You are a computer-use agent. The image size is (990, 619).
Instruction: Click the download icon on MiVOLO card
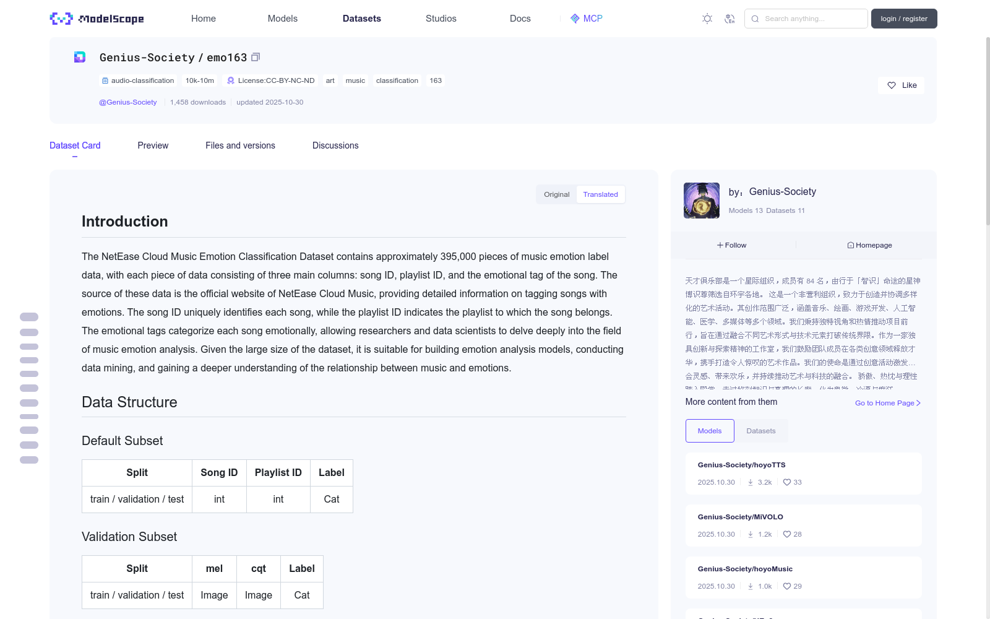click(751, 534)
